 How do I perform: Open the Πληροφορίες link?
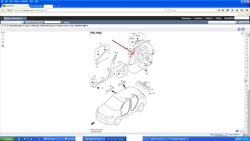pyautogui.click(x=186, y=18)
